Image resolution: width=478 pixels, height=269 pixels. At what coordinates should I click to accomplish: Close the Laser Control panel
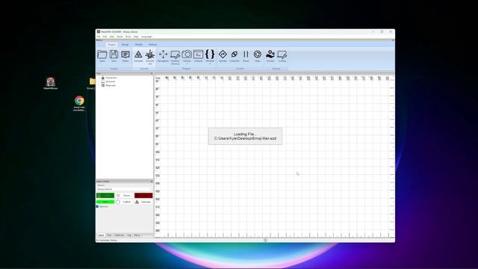(x=152, y=182)
